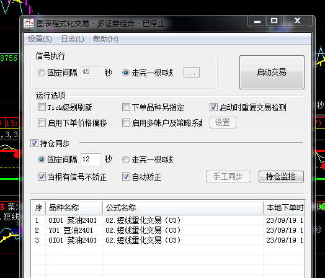Click the 23/09/19 time cell in row 2

pyautogui.click(x=284, y=230)
